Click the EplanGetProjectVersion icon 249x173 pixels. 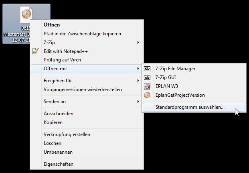click(147, 95)
